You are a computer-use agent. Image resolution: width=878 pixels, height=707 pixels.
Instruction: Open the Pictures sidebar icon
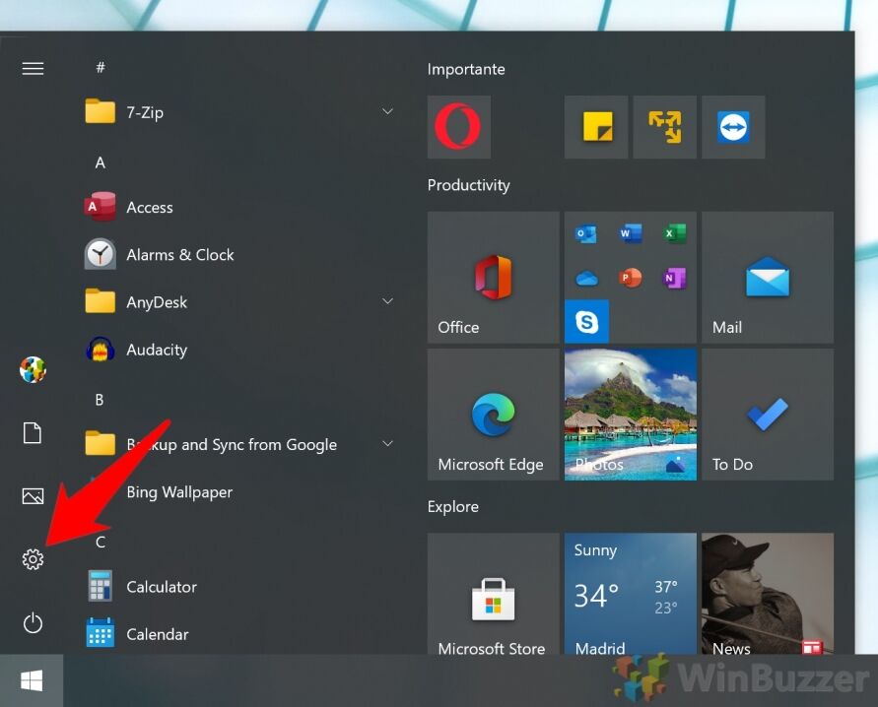tap(33, 496)
